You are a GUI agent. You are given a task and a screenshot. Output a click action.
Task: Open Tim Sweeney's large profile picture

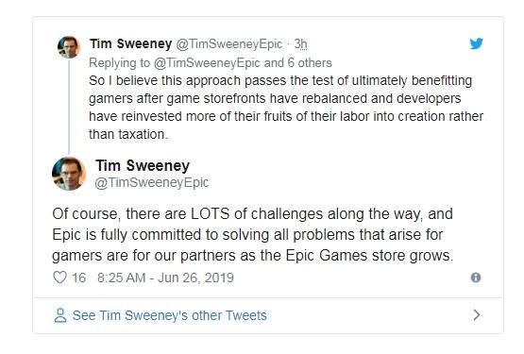tap(69, 174)
